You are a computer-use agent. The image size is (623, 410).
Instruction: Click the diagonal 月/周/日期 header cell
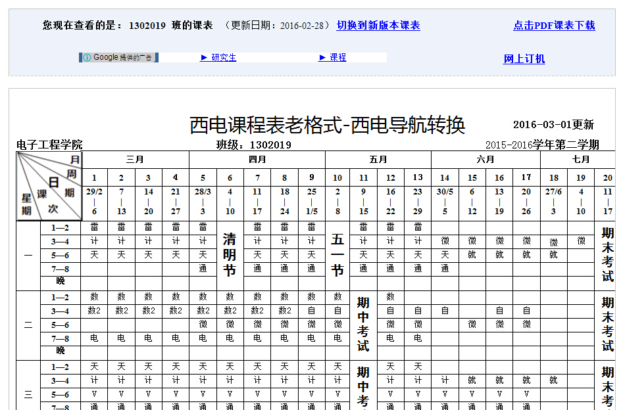coord(49,186)
